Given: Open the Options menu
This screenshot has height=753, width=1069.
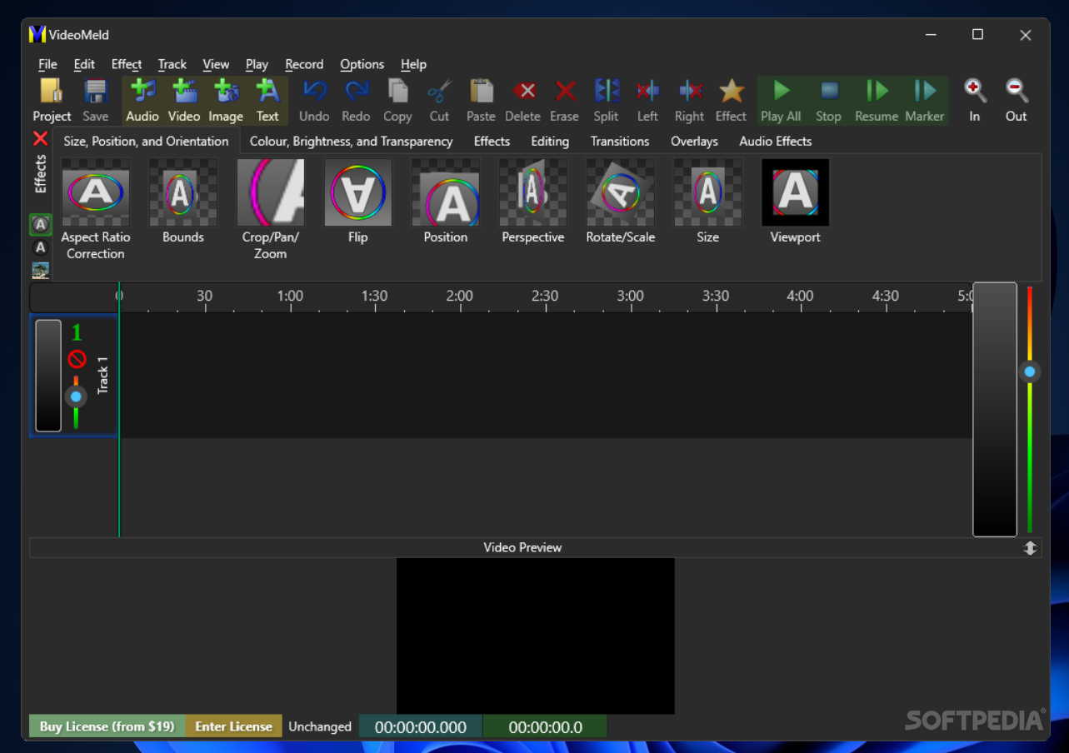Looking at the screenshot, I should (x=362, y=64).
